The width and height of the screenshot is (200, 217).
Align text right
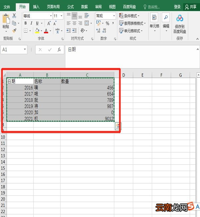(x=80, y=23)
